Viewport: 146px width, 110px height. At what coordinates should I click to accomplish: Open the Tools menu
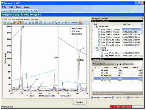pyautogui.click(x=18, y=7)
